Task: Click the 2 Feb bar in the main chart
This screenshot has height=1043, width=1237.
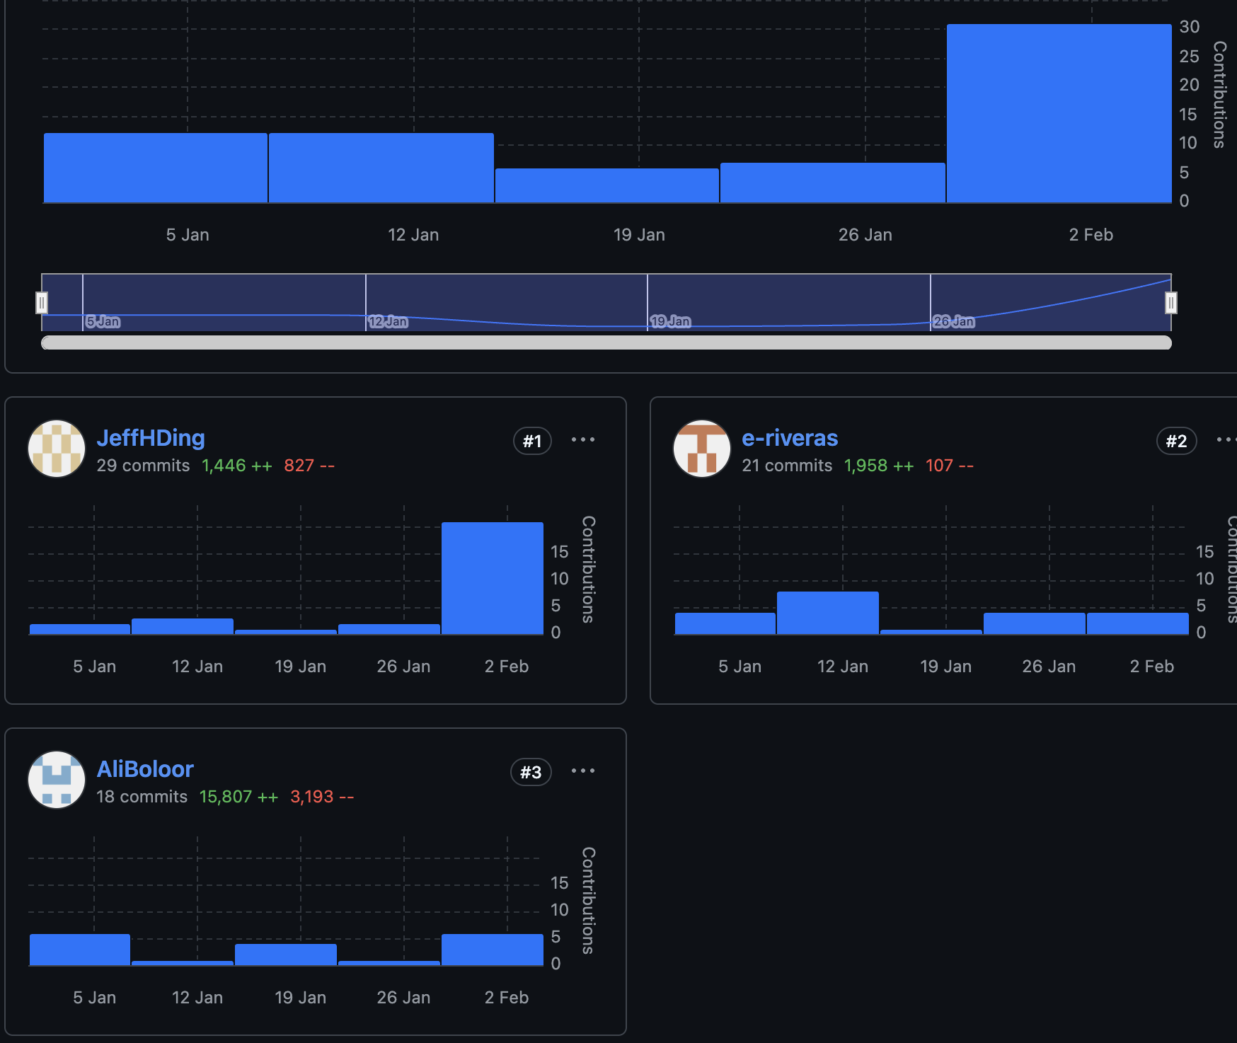Action: [x=1059, y=113]
